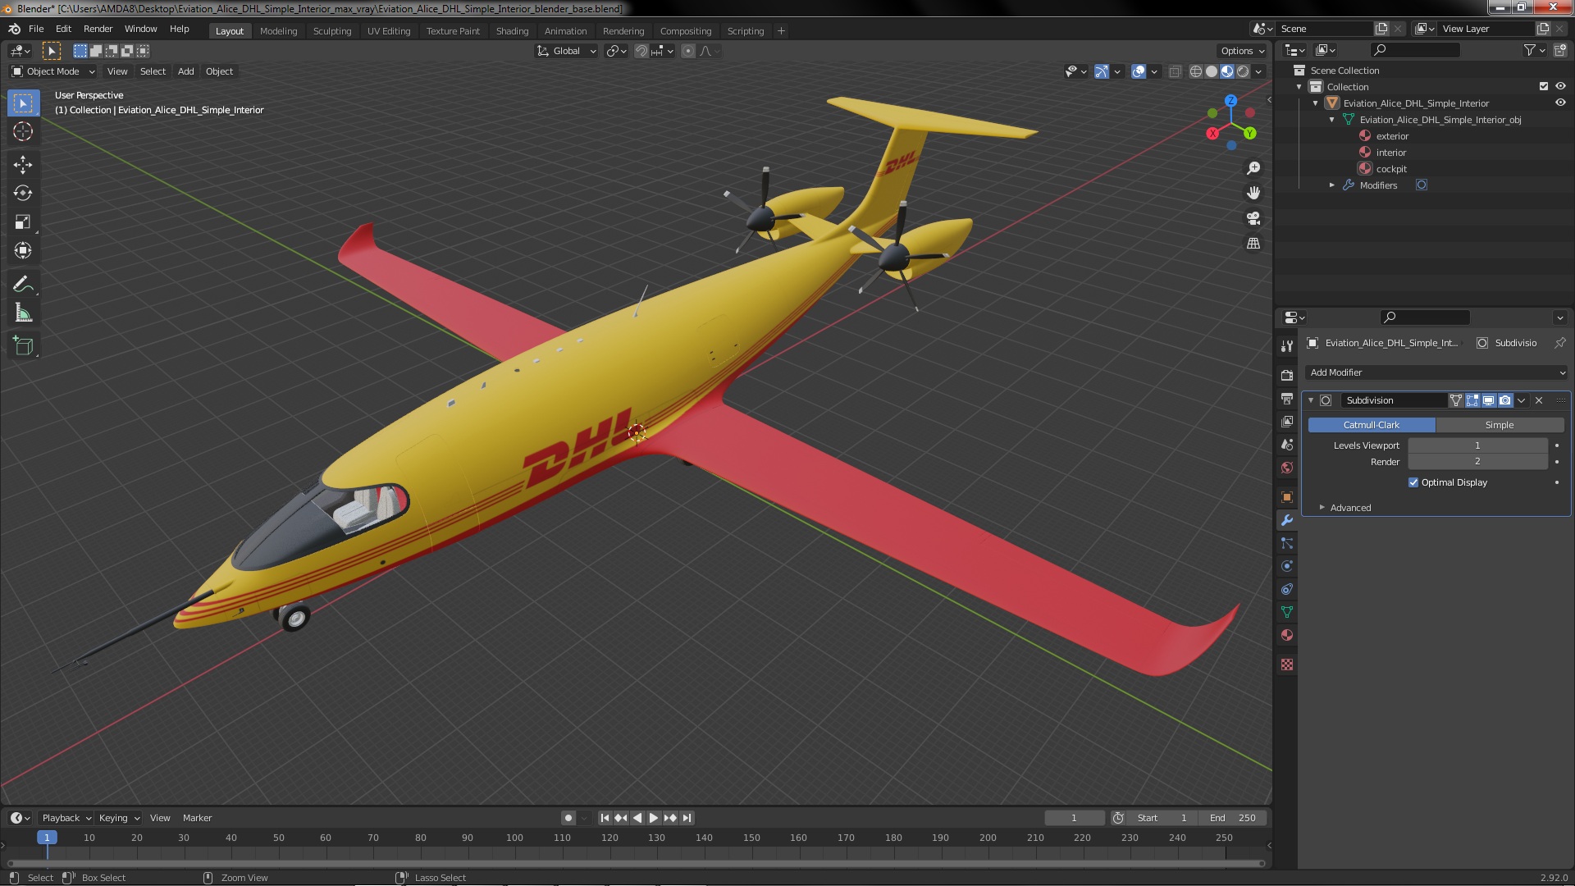Open the Object properties tab
This screenshot has width=1575, height=886.
(x=1287, y=497)
